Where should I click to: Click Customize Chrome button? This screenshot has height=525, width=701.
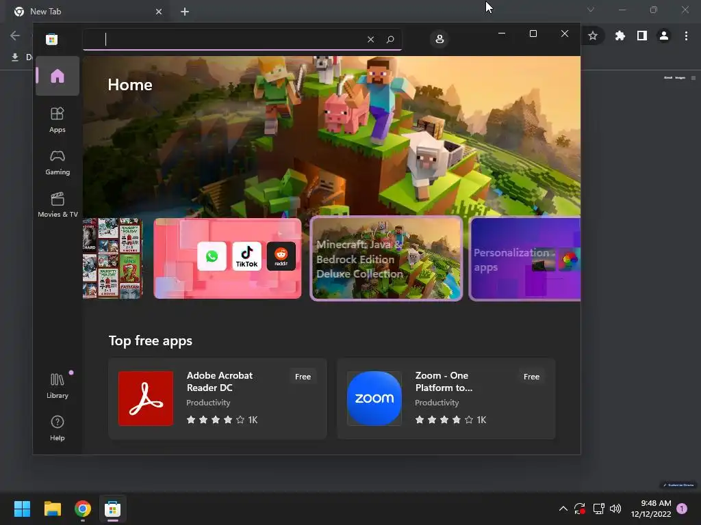678,485
